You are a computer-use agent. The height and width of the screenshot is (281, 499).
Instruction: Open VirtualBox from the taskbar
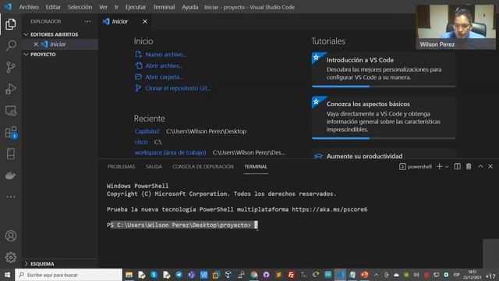point(228,275)
